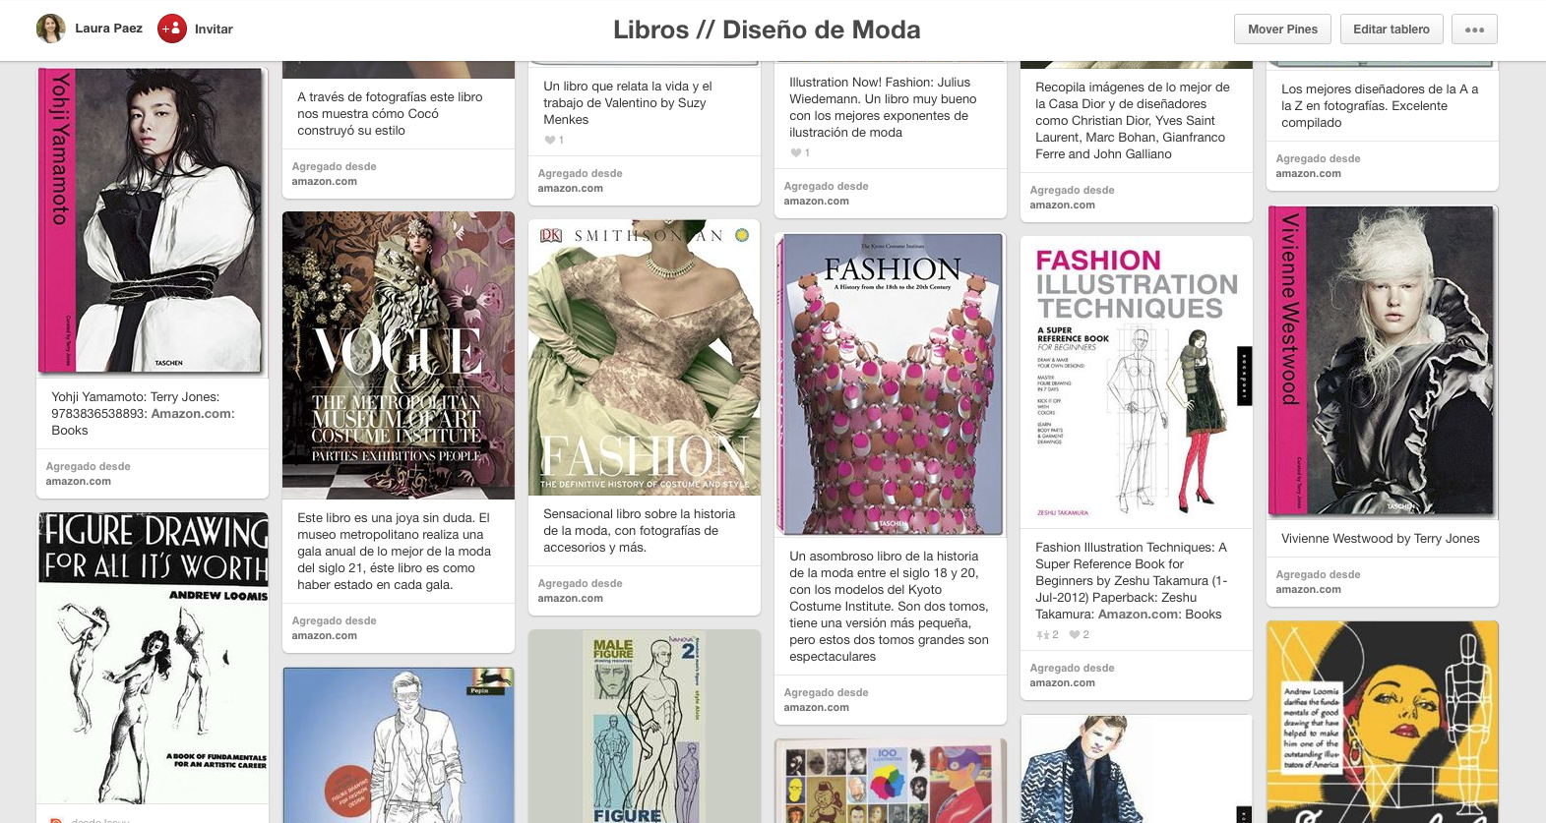Image resolution: width=1546 pixels, height=823 pixels.
Task: Open Vogue Metropolitan Museum book cover
Action: (x=399, y=355)
